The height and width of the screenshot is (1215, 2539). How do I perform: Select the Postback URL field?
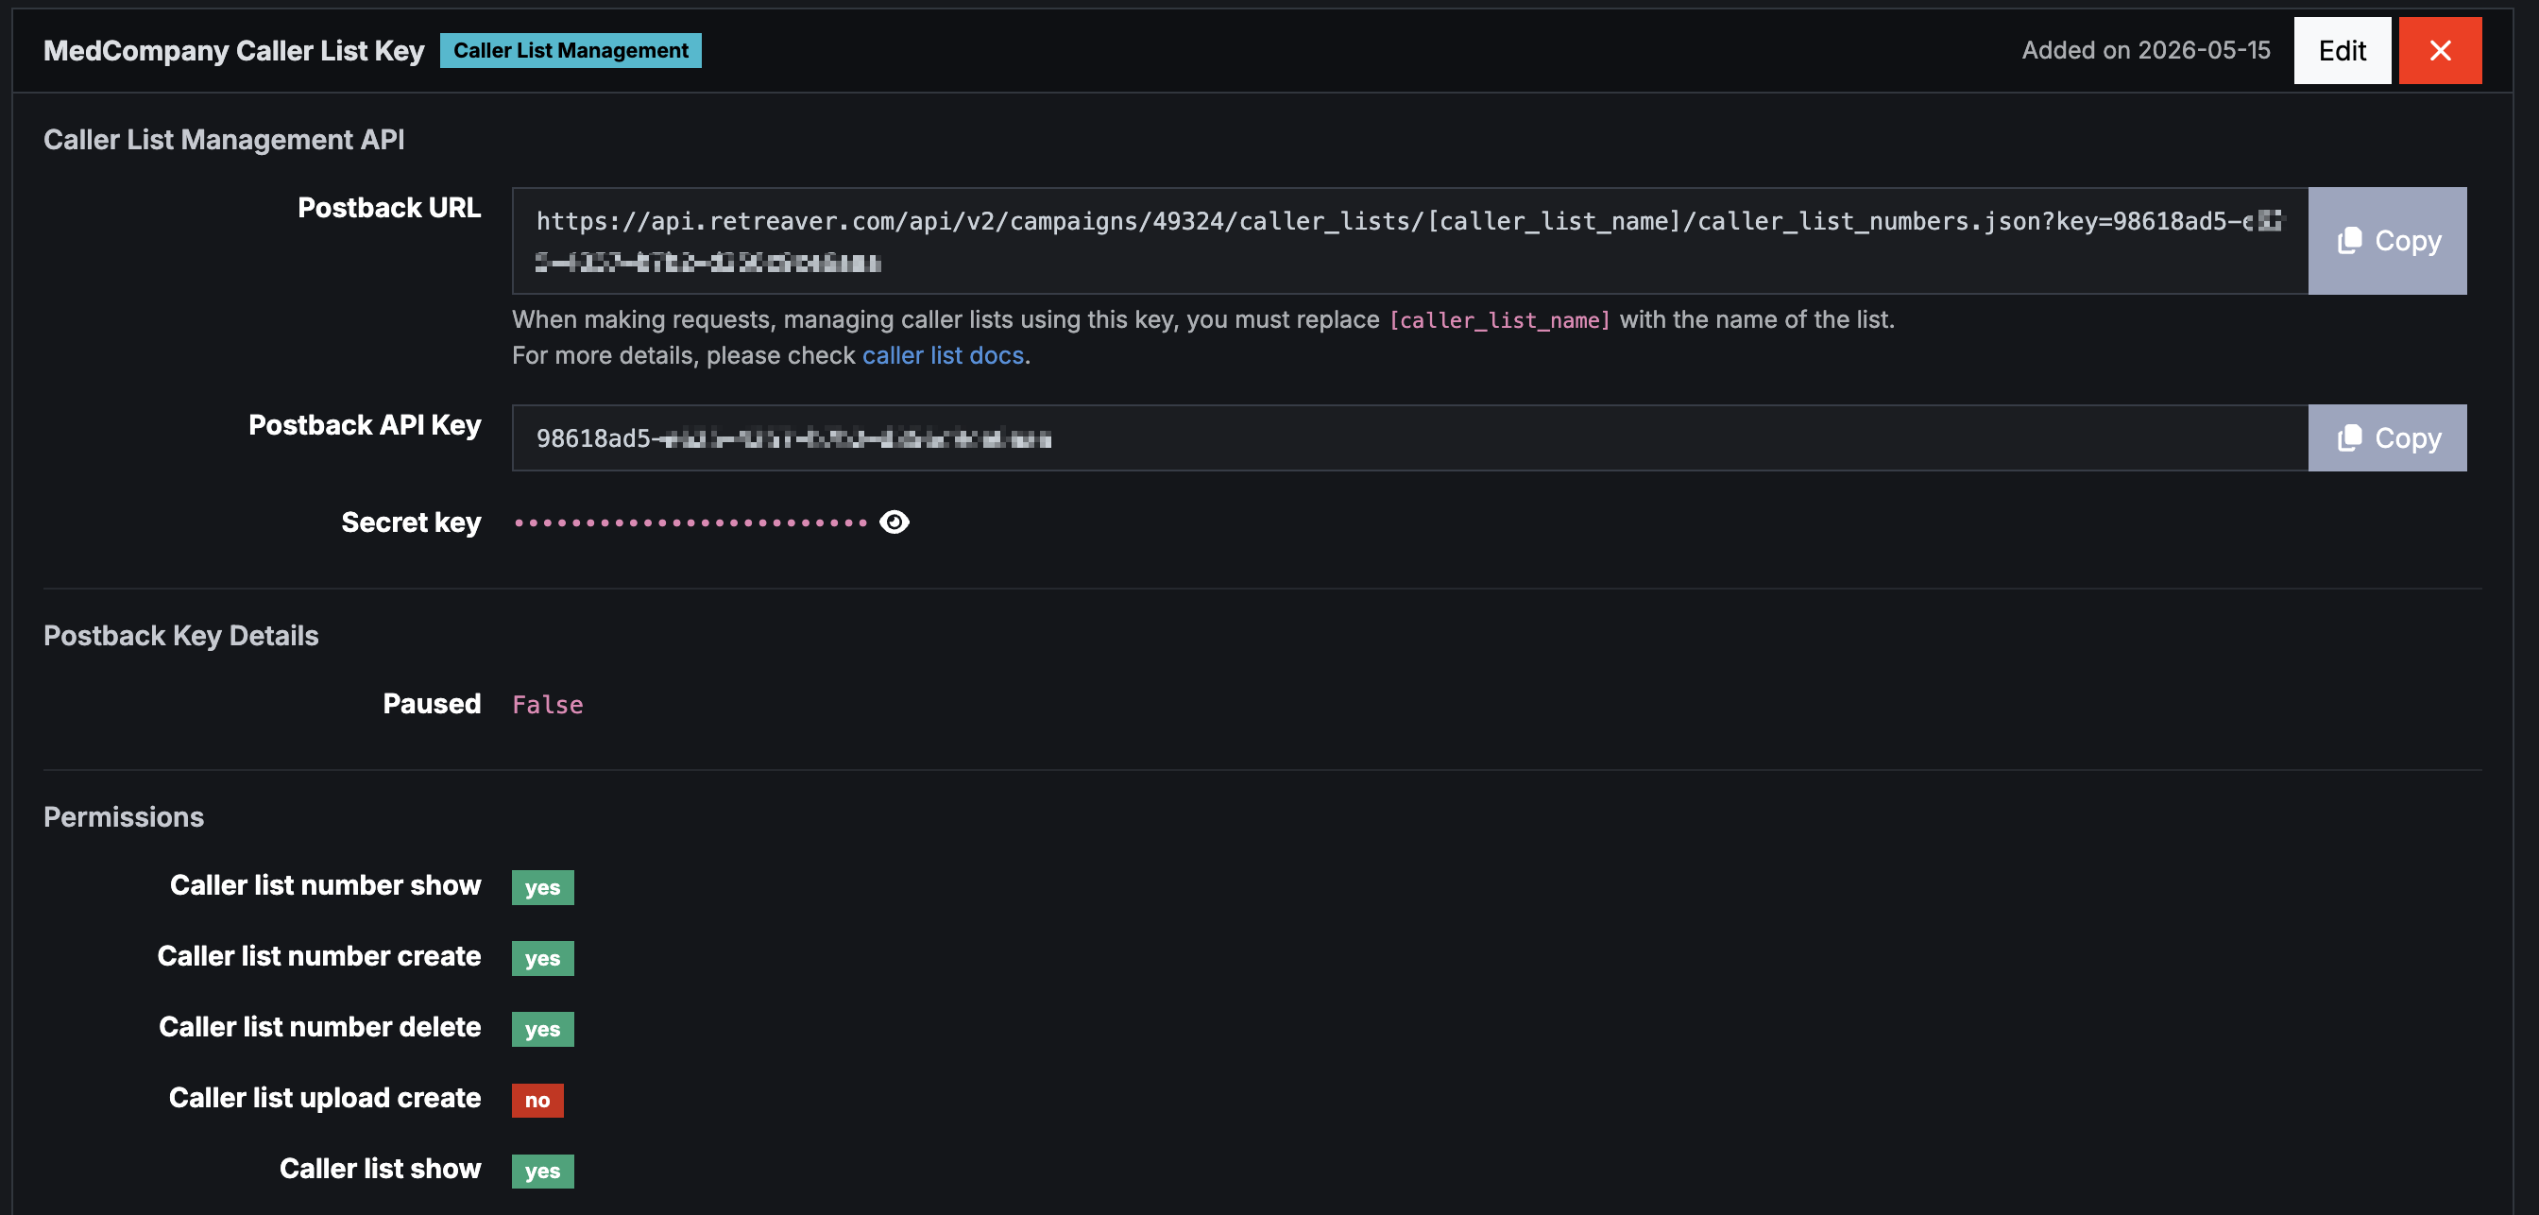1409,241
